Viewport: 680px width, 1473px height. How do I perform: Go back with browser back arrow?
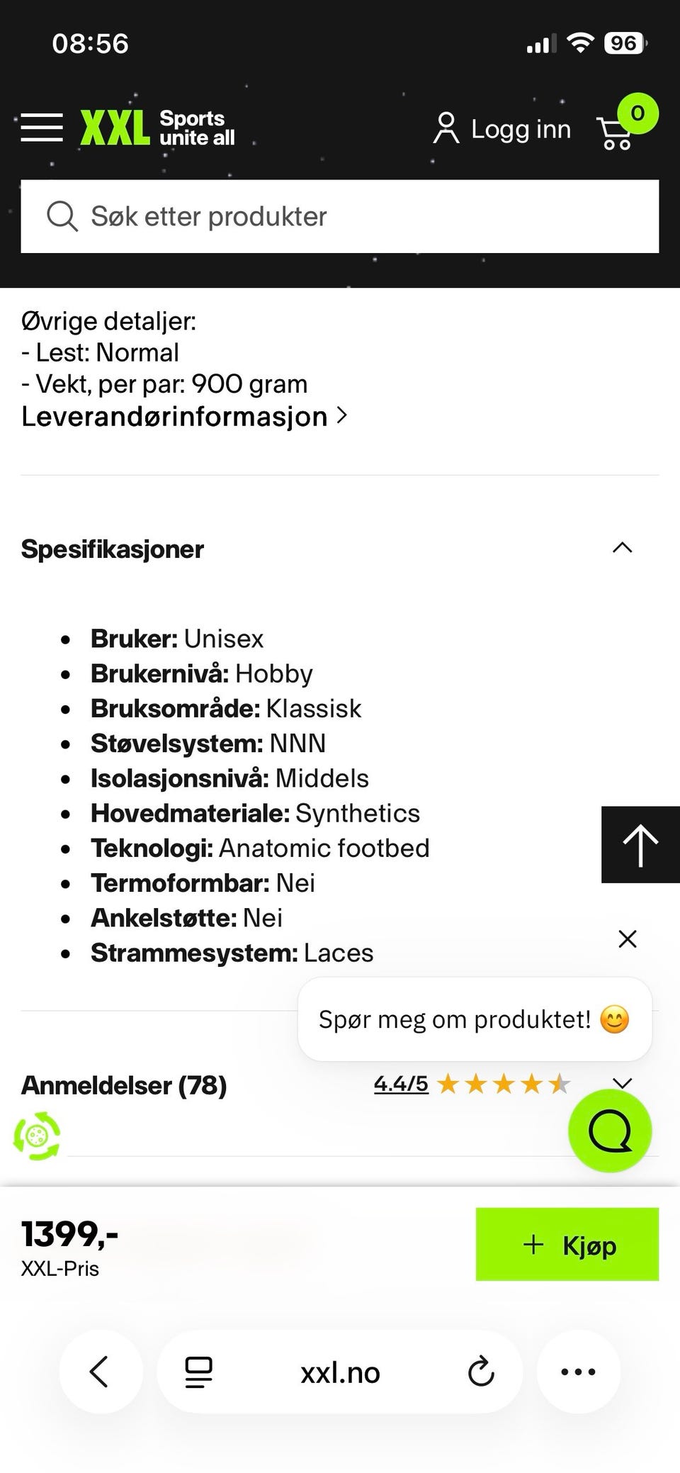click(x=100, y=1372)
